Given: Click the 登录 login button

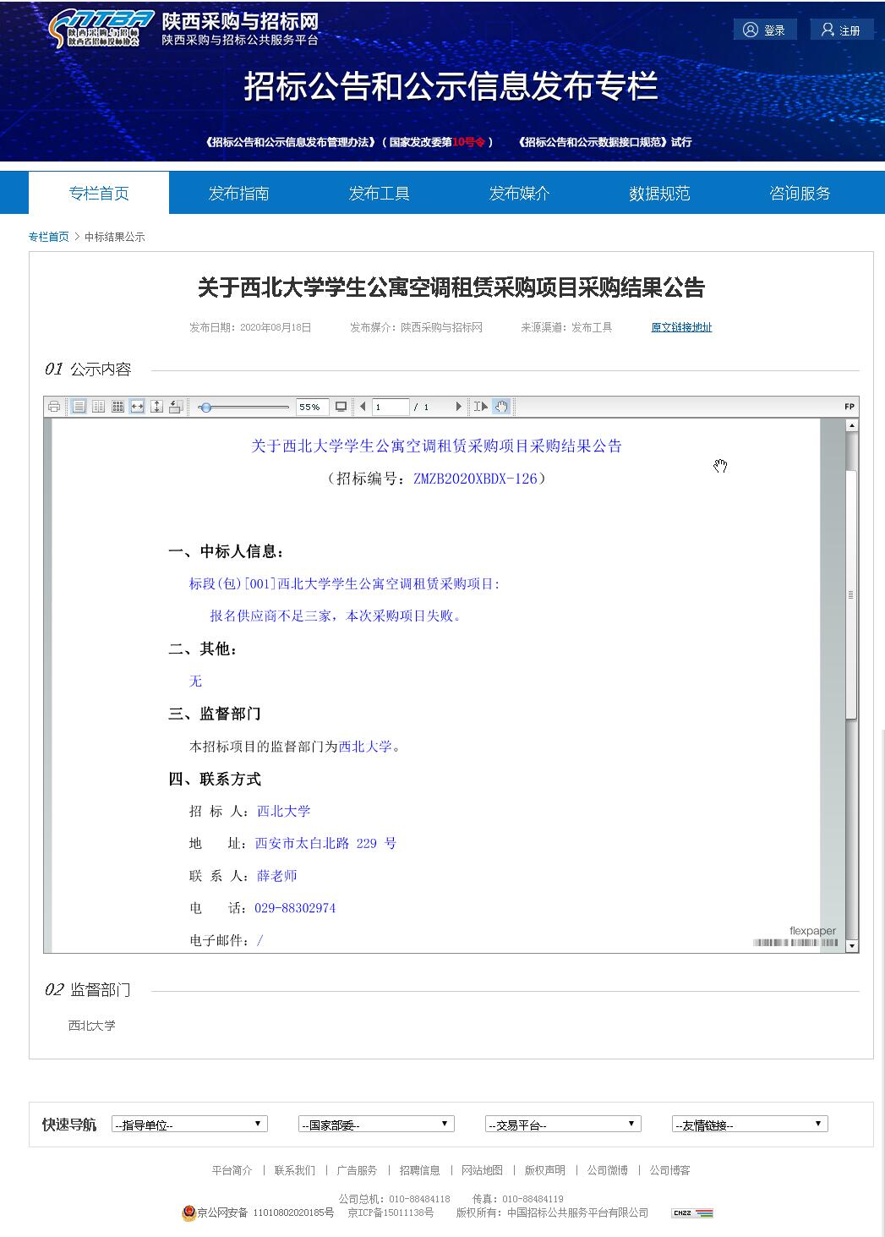Looking at the screenshot, I should (764, 30).
